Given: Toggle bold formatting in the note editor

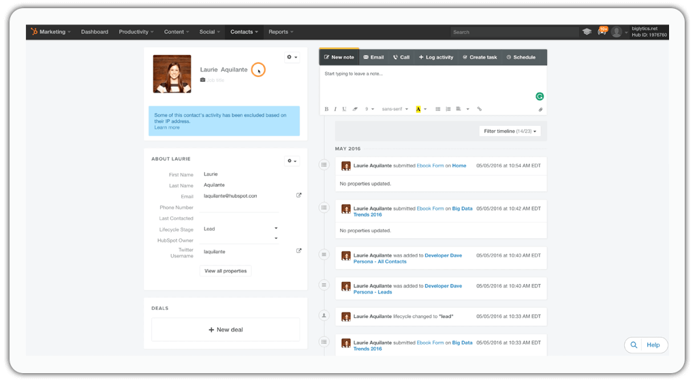Looking at the screenshot, I should click(326, 109).
